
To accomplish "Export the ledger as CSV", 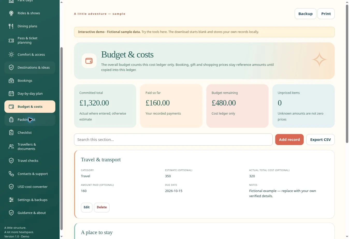I will [321, 140].
